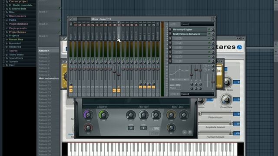Open the Fruity Stereo Enhancer slot menu arrow

coord(170,34)
